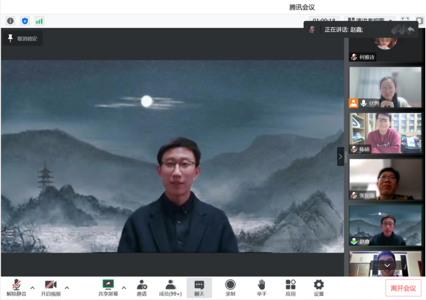The width and height of the screenshot is (426, 300).
Task: Open the 成员(99+) members list
Action: coord(170,287)
